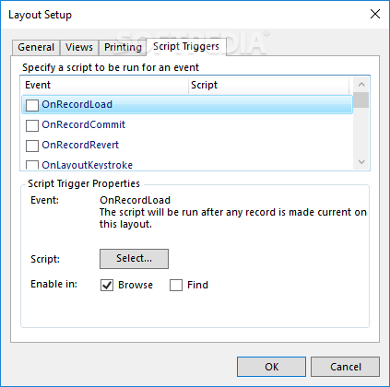The height and width of the screenshot is (387, 390).
Task: Select the Script Triggers tab
Action: [186, 47]
